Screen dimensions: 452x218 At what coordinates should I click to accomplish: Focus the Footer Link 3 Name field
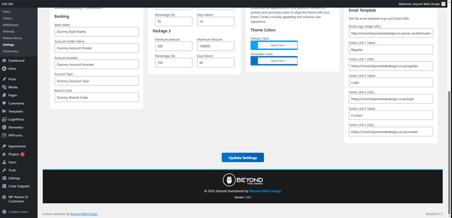(390, 115)
